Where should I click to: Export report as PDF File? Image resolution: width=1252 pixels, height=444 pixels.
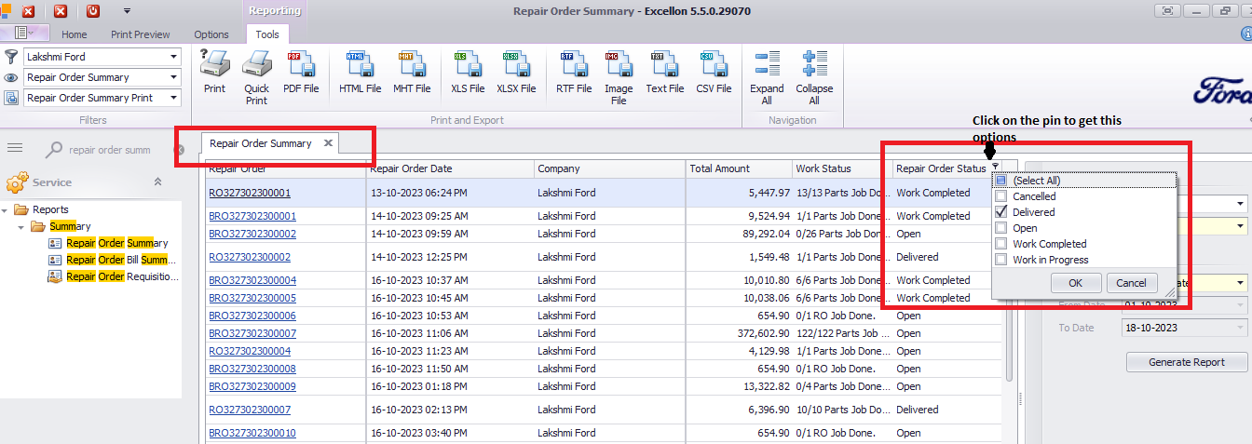tap(301, 72)
